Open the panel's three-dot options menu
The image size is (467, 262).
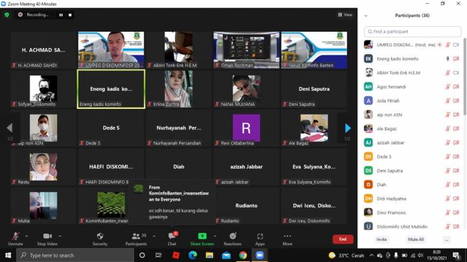(446, 240)
